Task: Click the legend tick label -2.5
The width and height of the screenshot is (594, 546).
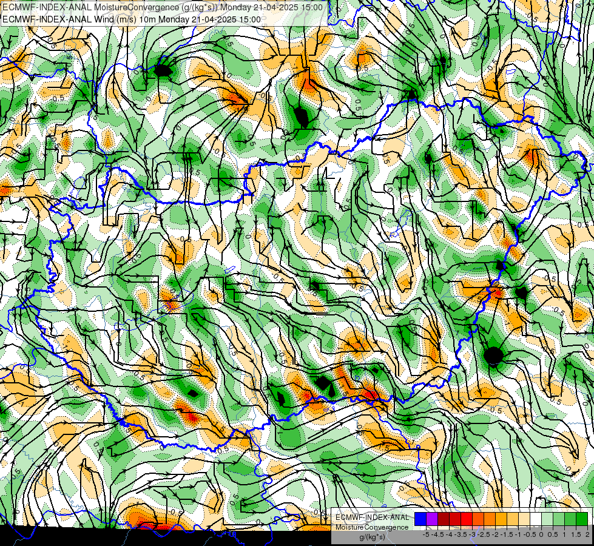Action: tap(484, 534)
